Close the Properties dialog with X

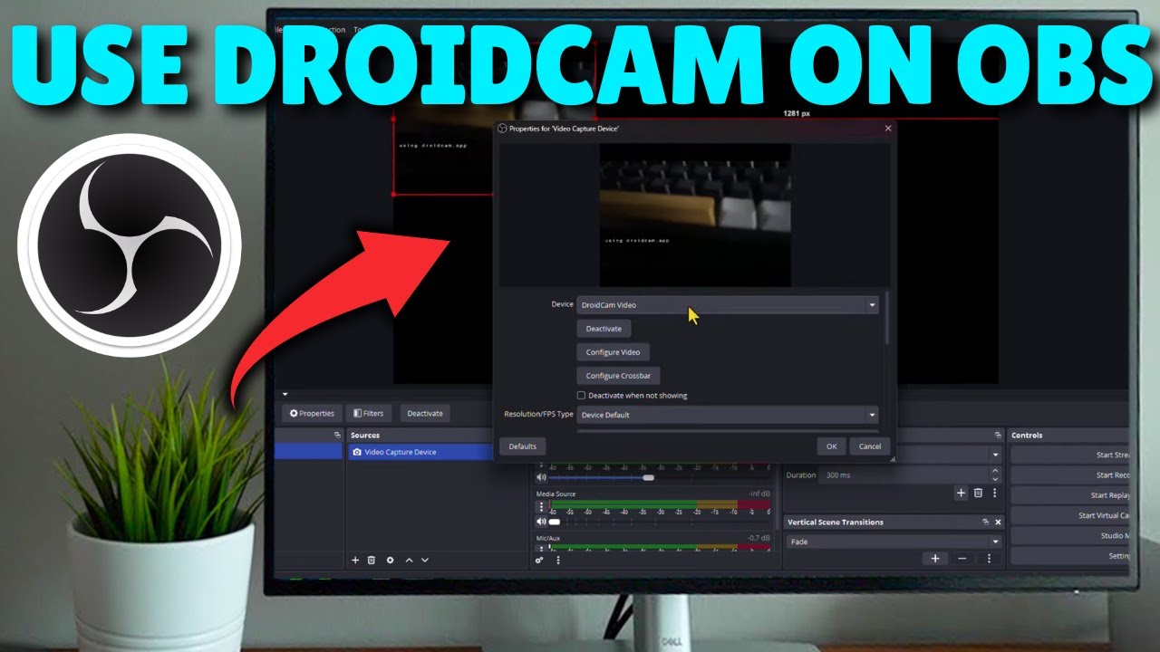coord(888,129)
